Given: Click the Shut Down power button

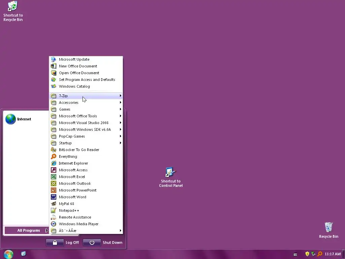Looking at the screenshot, I should [92, 242].
